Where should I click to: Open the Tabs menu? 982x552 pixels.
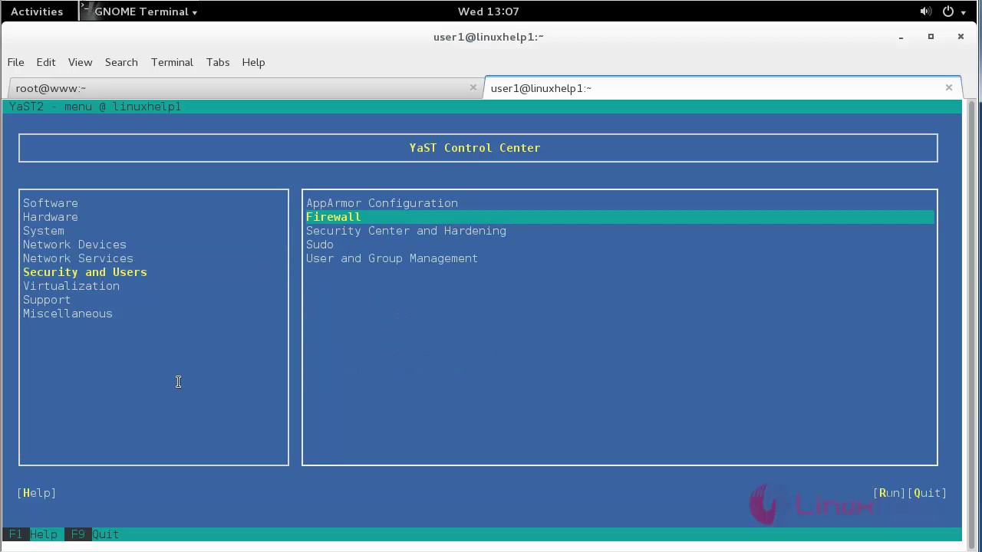coord(218,62)
